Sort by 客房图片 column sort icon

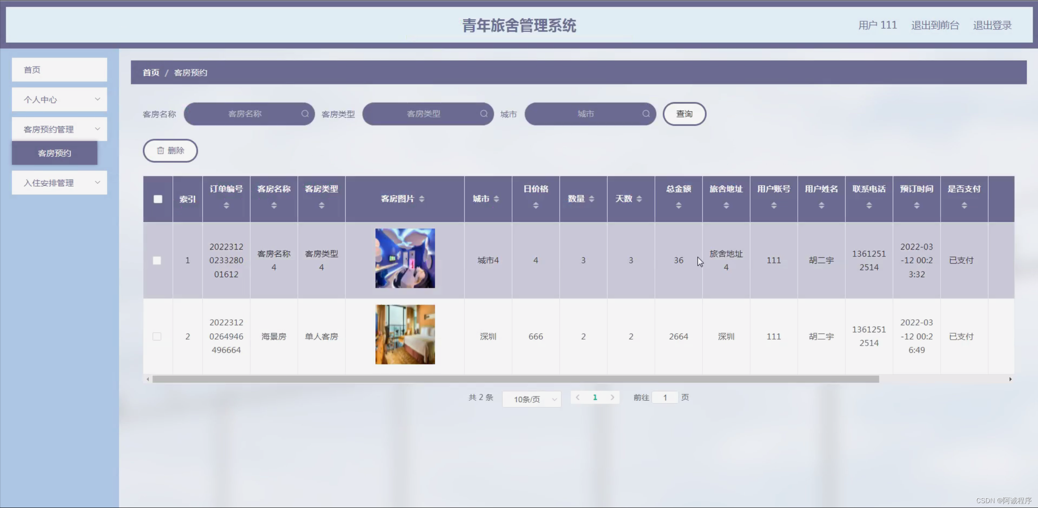pos(422,199)
